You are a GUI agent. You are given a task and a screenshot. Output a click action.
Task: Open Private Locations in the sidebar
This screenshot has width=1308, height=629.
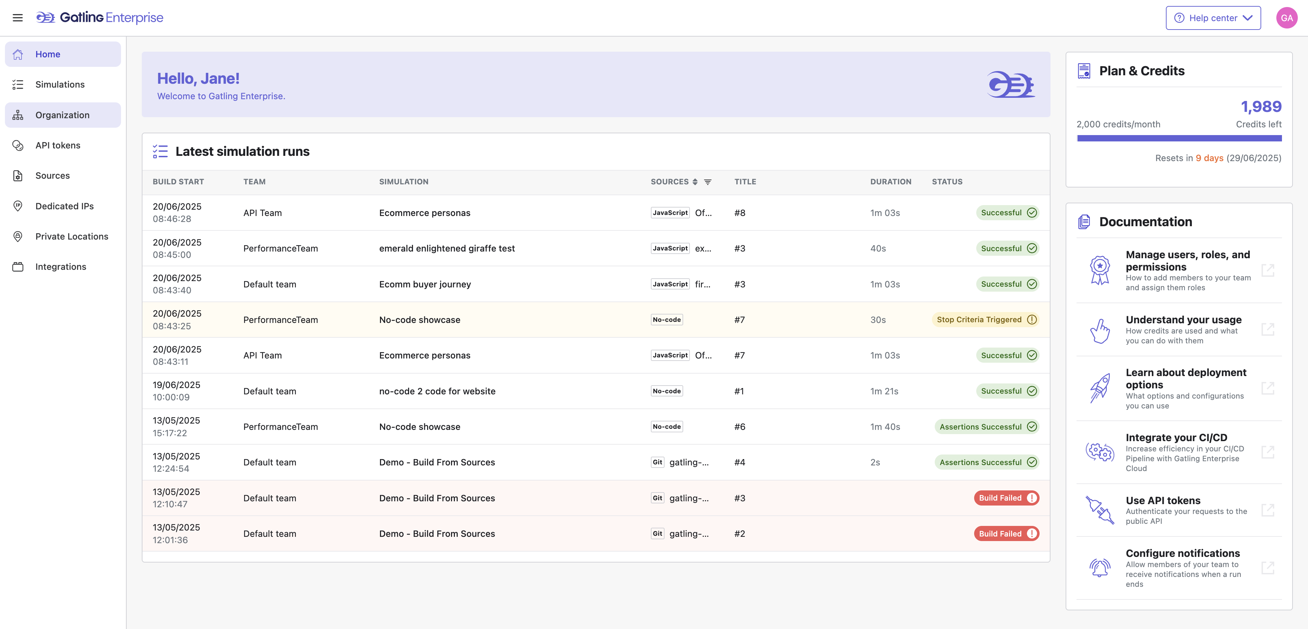[x=63, y=236]
